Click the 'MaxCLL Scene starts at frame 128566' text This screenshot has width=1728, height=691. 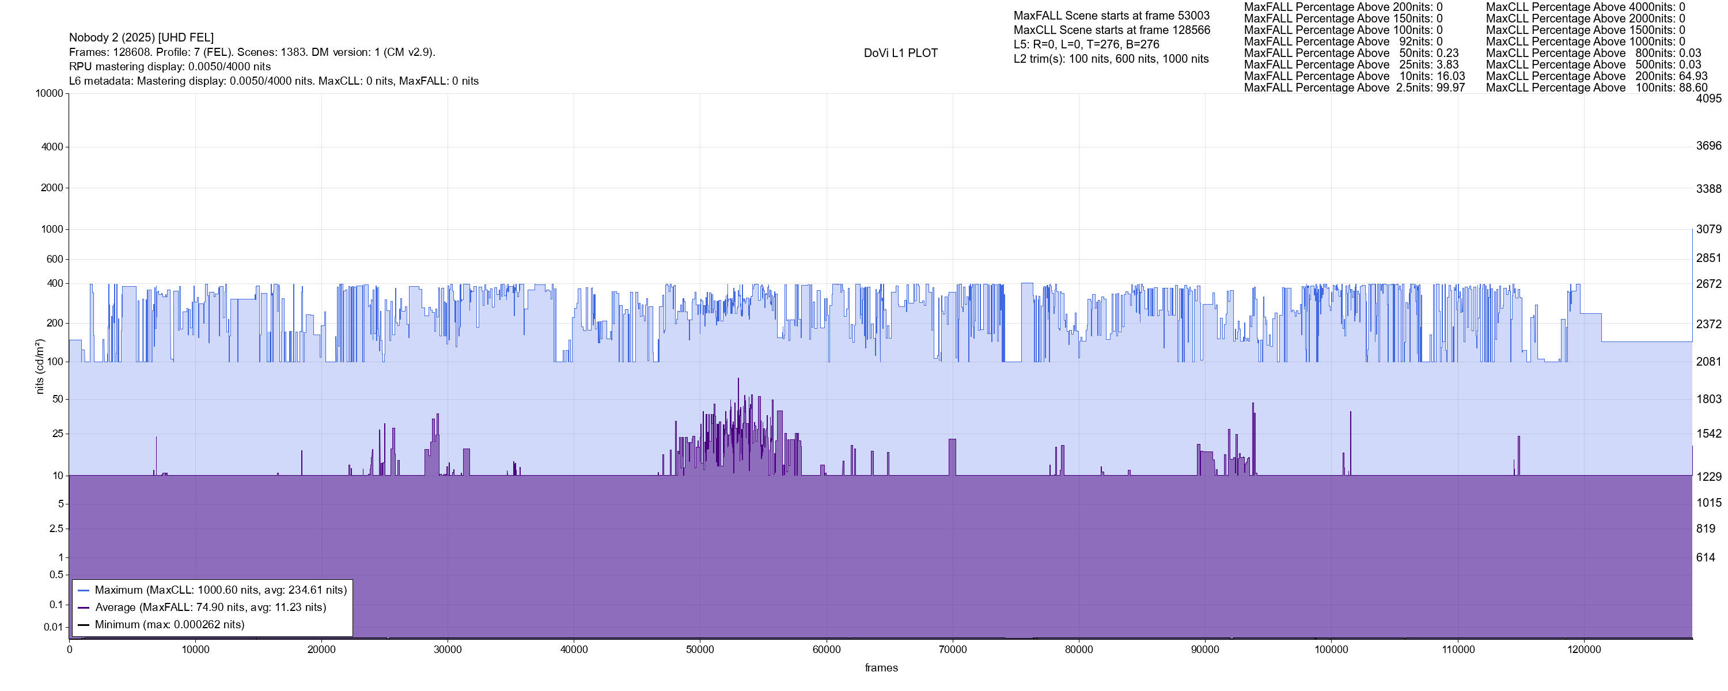(1112, 30)
